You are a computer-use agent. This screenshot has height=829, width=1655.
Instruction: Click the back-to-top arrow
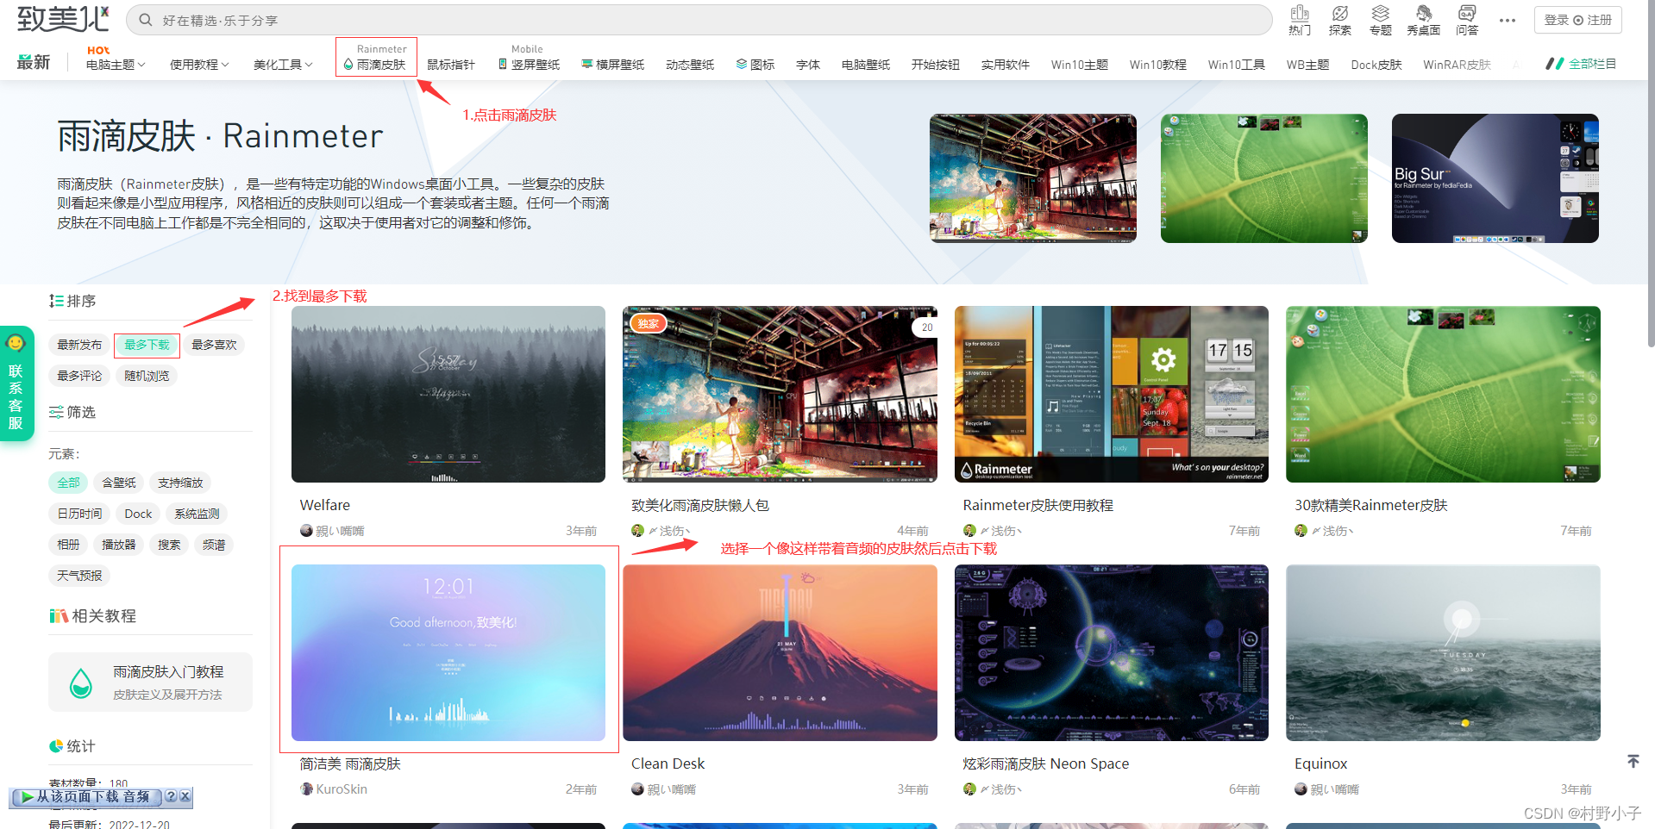1633,761
